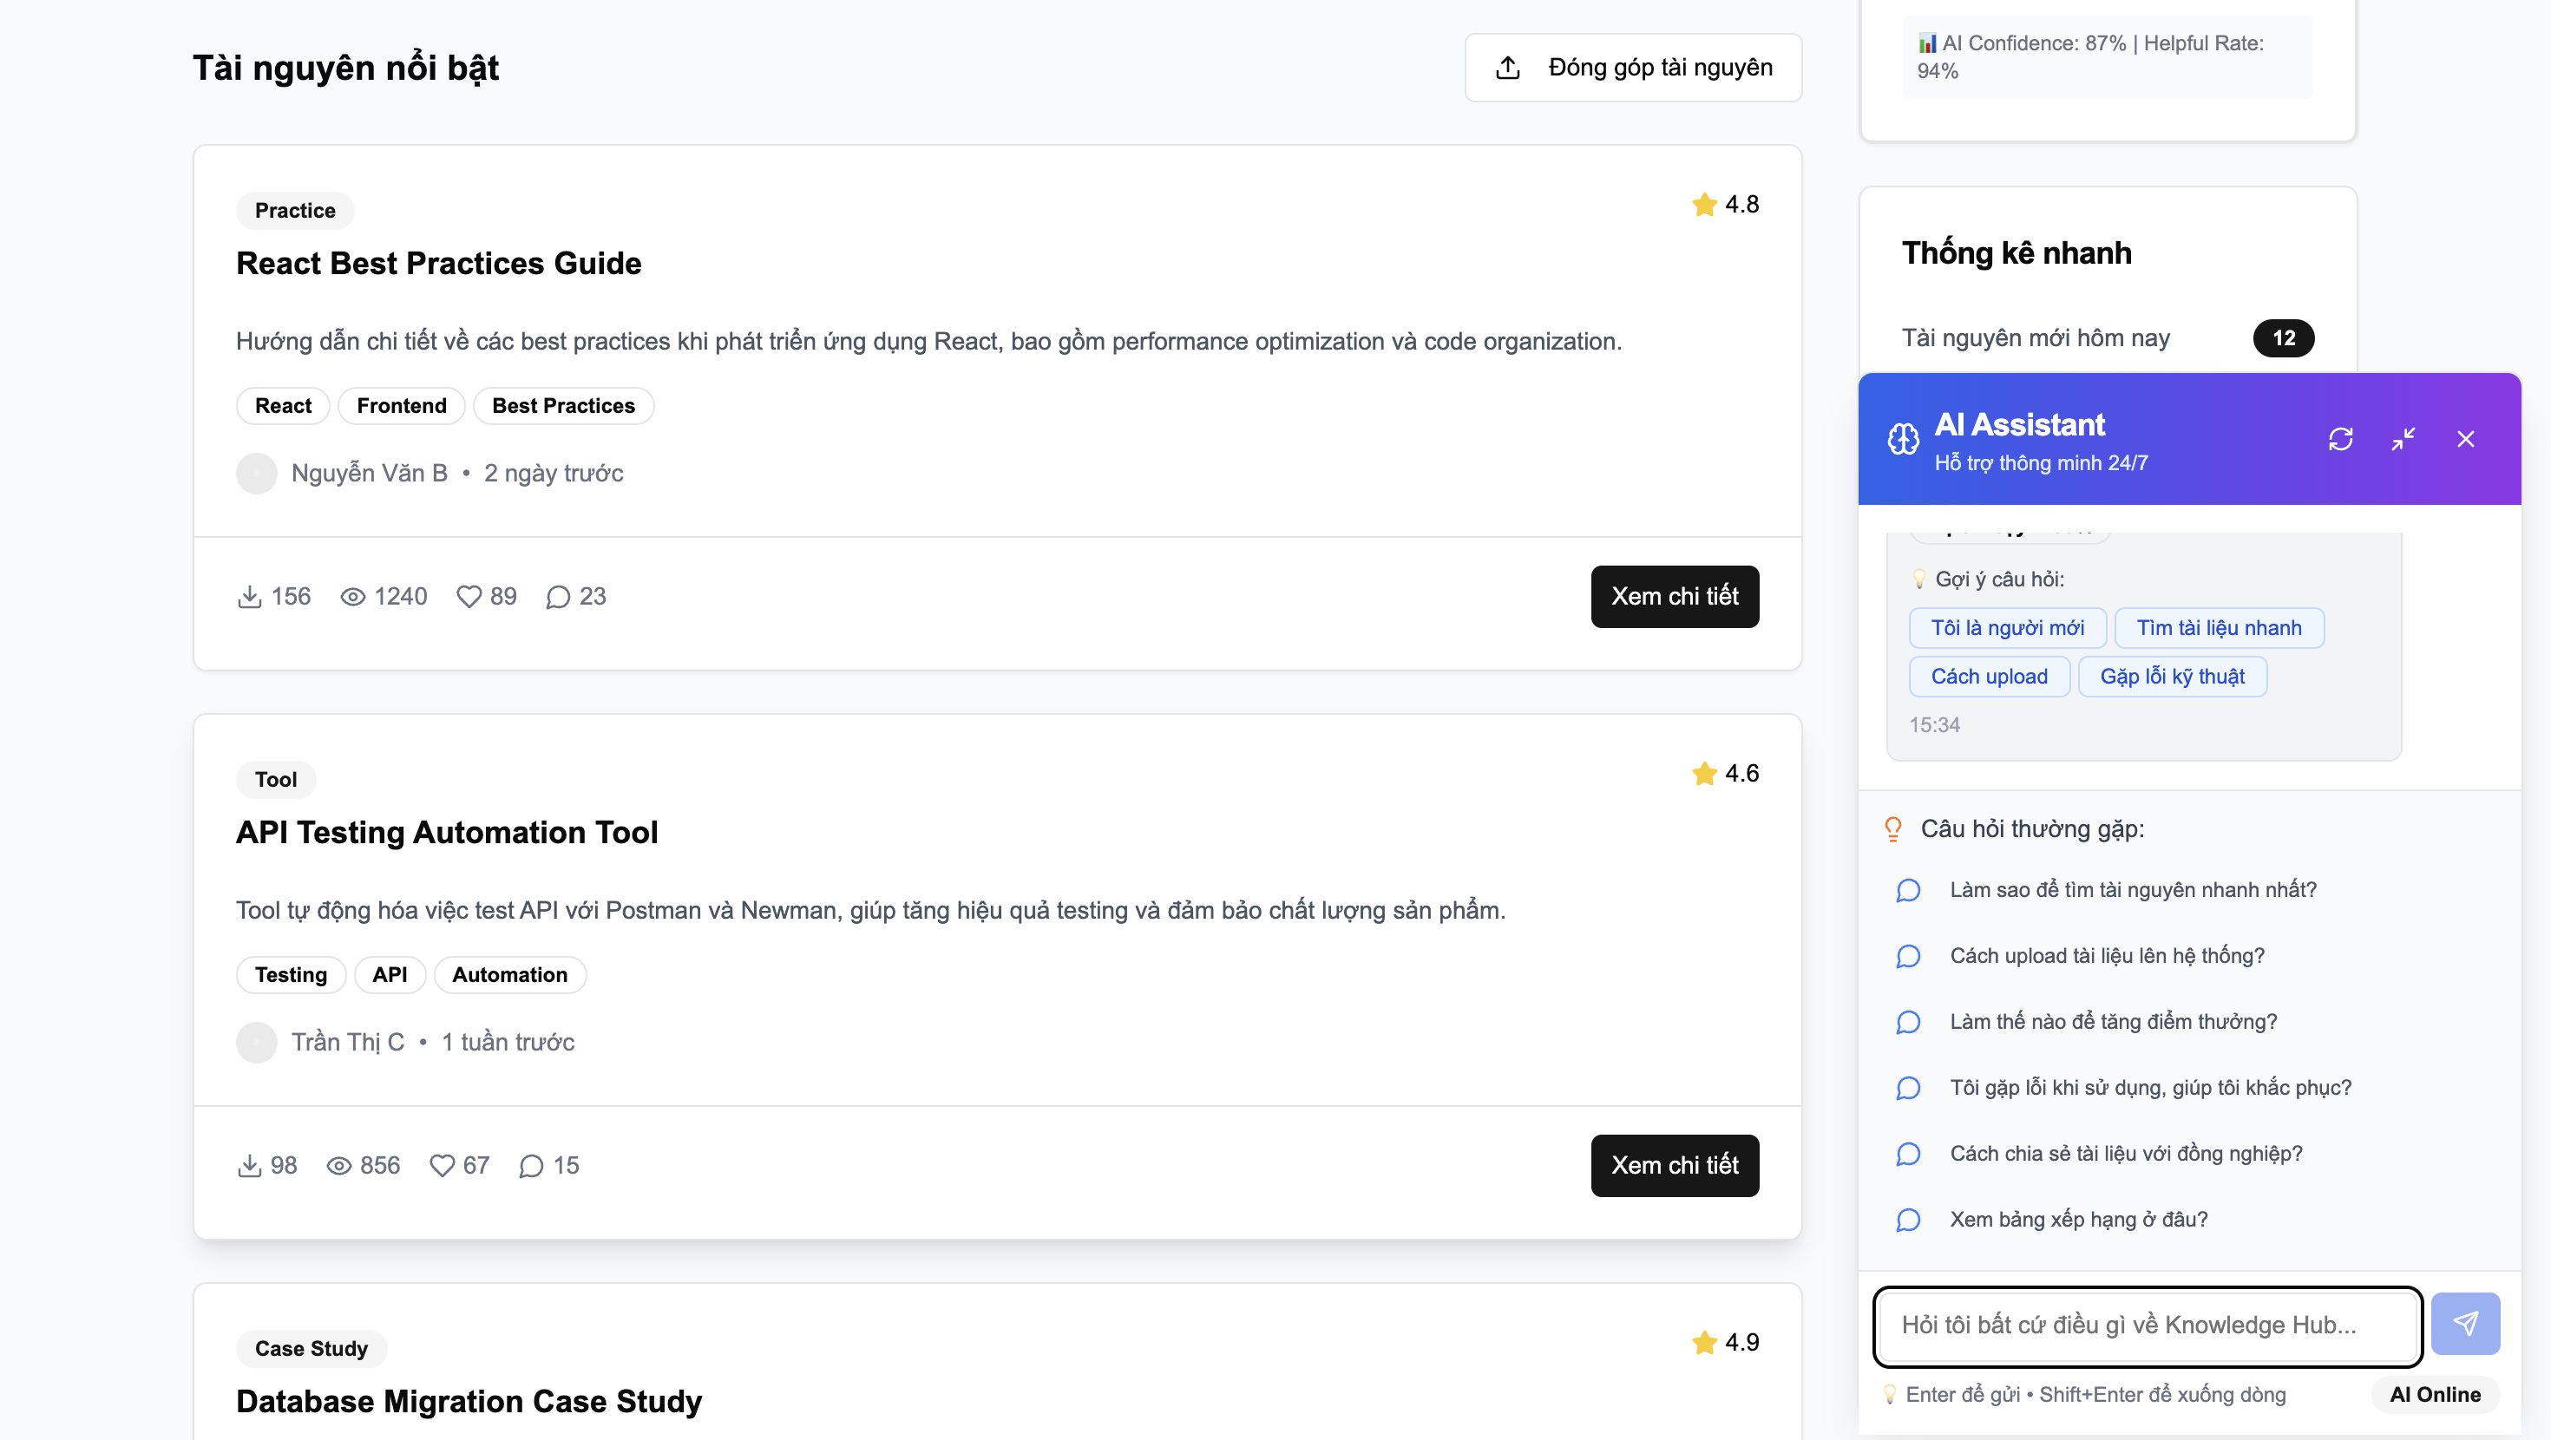Open the Database Migration Case Study title

click(469, 1401)
